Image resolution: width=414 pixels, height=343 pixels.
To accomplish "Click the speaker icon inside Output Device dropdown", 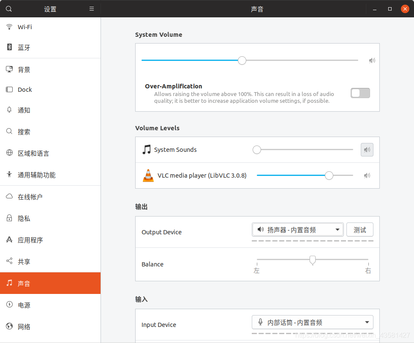I will 261,229.
